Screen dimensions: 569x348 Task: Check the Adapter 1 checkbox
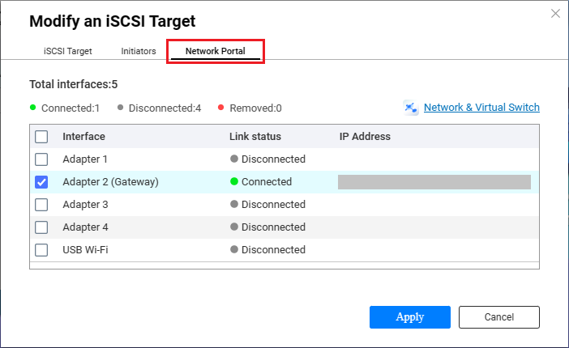41,159
